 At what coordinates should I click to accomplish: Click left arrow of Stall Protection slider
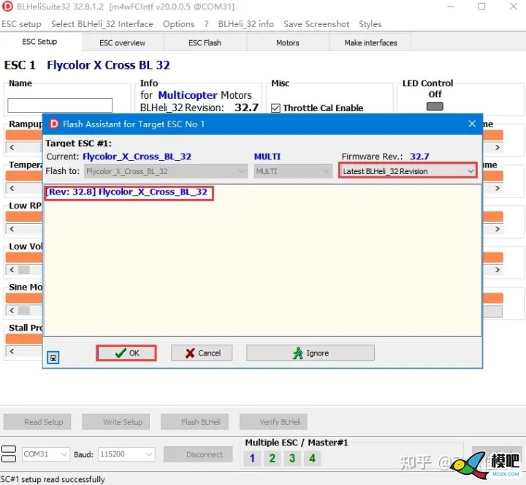point(12,351)
